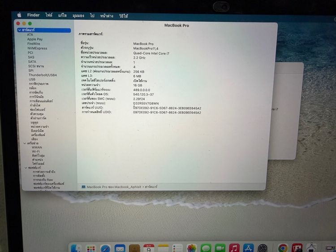Click the Quad-Core Intel Core i7 value
The height and width of the screenshot is (252, 336).
[x=151, y=53]
